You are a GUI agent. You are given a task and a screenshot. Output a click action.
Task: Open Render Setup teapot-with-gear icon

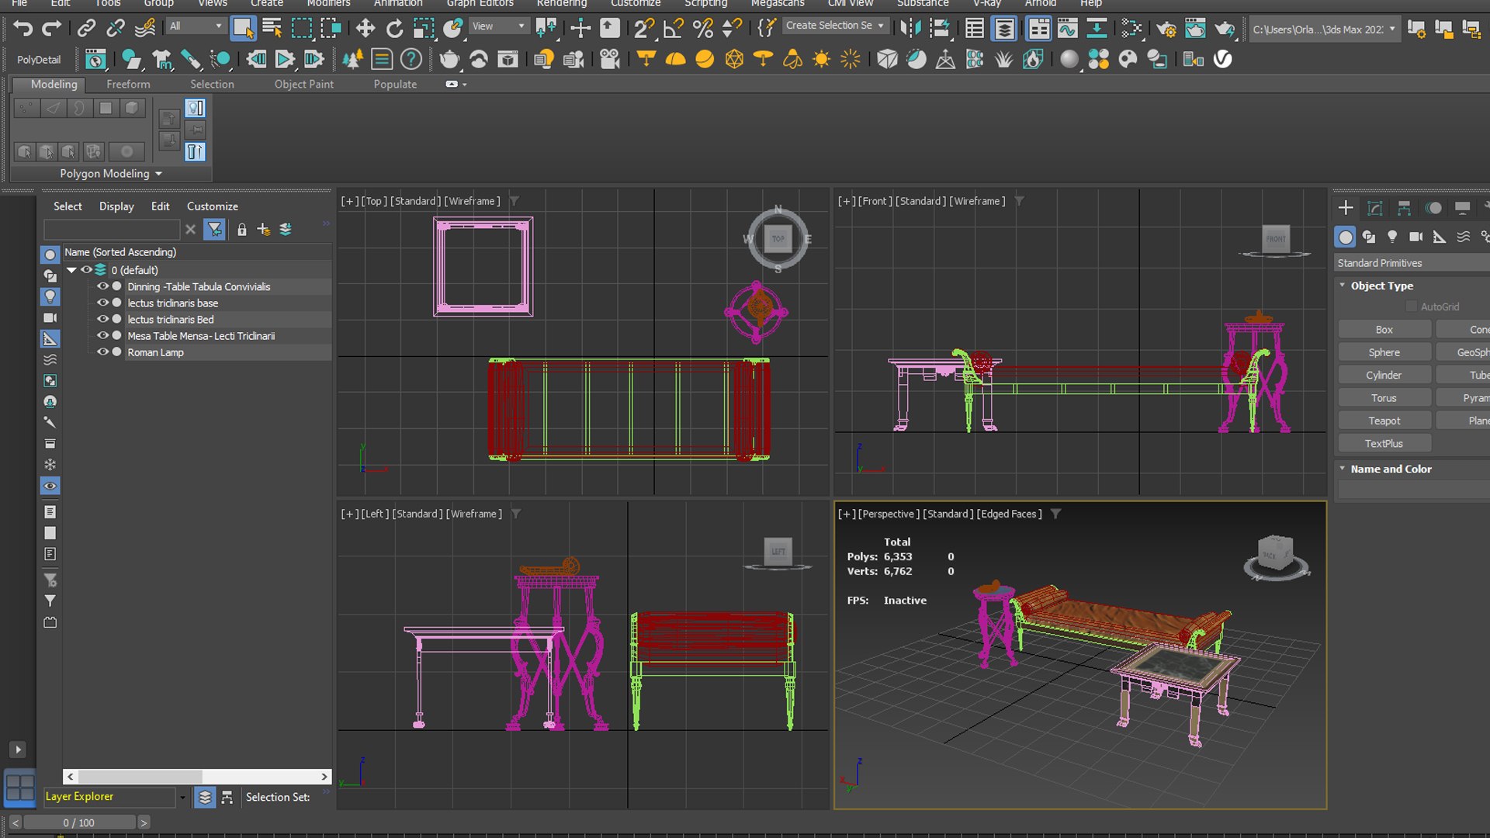pyautogui.click(x=1166, y=29)
